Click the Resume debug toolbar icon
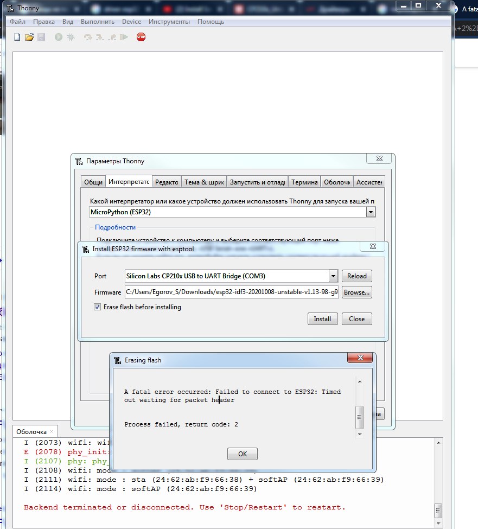 click(x=124, y=37)
